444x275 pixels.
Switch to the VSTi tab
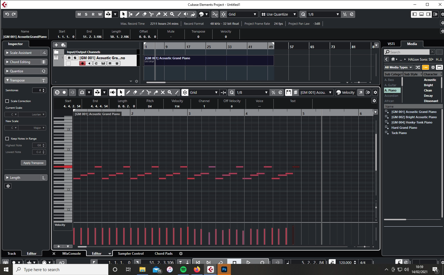(x=391, y=44)
